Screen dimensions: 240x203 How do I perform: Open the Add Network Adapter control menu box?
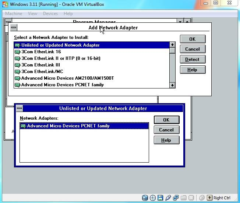(14, 28)
